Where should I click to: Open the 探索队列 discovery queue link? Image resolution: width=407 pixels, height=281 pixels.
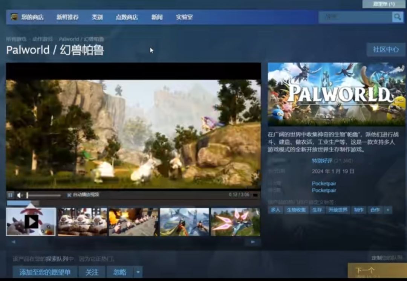[x=57, y=259]
